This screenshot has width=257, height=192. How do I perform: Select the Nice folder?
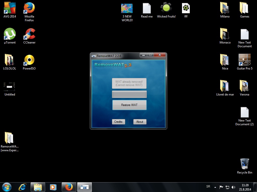pyautogui.click(x=225, y=62)
